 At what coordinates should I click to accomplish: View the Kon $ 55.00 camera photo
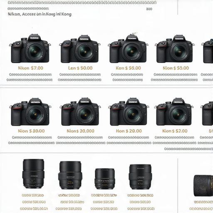tap(128, 49)
